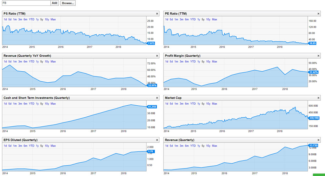Set Revenue Quarterly chart to 1m range
Image resolution: width=325 pixels, height=176 pixels.
point(176,146)
